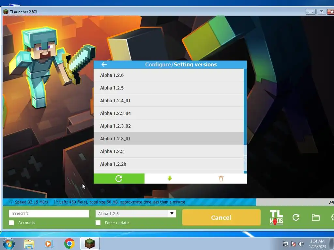
Task: Click the versions list scrollbar thumb
Action: coord(245,158)
